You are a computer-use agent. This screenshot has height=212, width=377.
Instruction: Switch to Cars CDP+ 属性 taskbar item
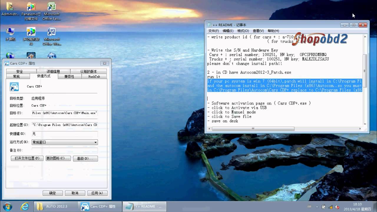(x=100, y=206)
